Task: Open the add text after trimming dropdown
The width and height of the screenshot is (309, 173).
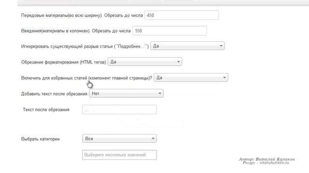Action: tap(126, 94)
